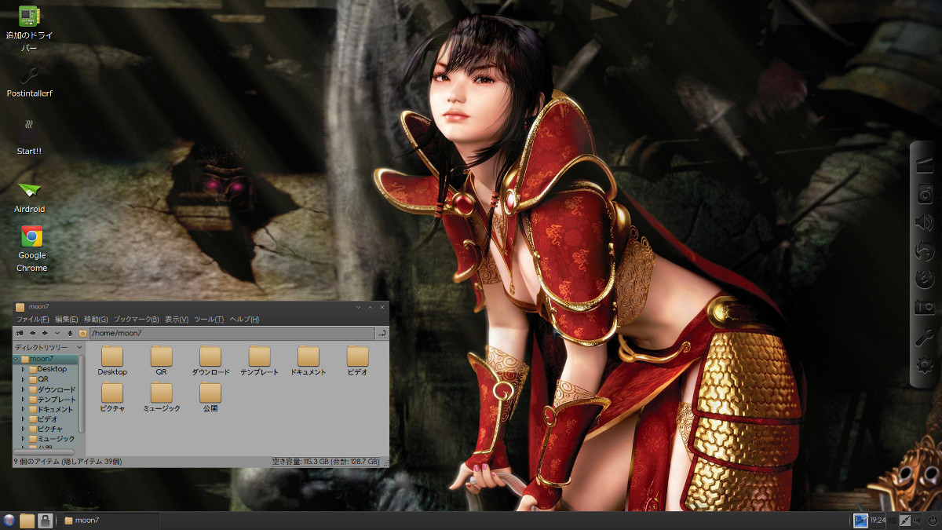
Task: Expand the ビデオ tree node
Action: pyautogui.click(x=24, y=419)
